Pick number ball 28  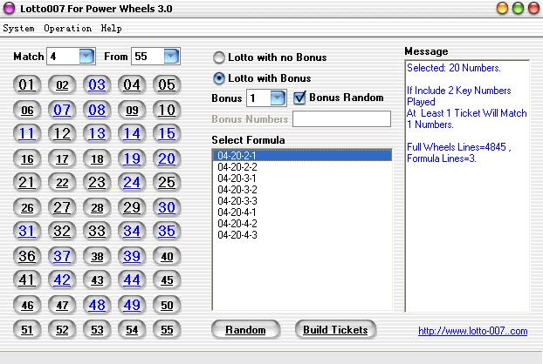coord(97,207)
